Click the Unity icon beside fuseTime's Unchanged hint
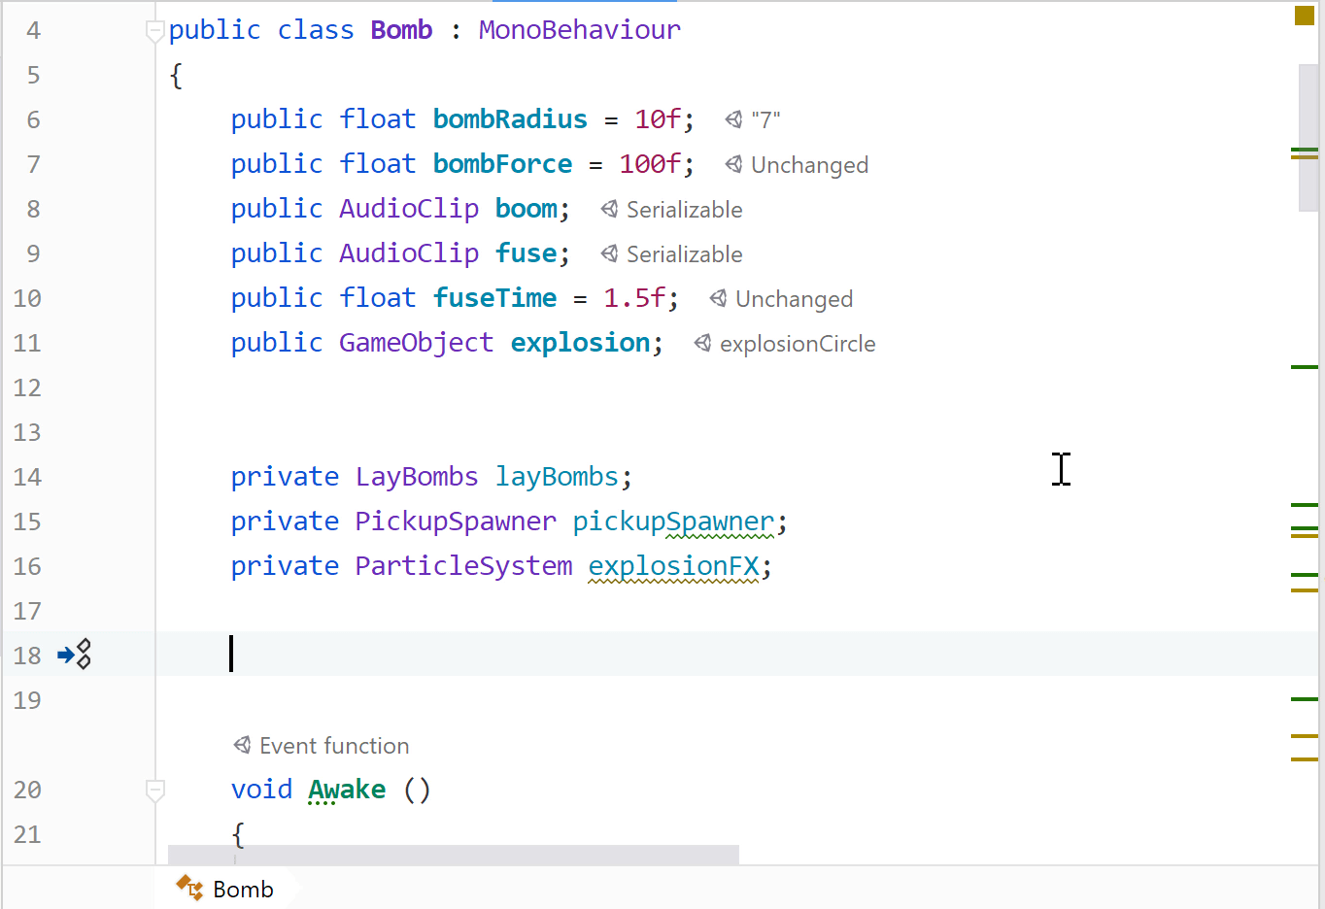1325x909 pixels. pyautogui.click(x=718, y=298)
